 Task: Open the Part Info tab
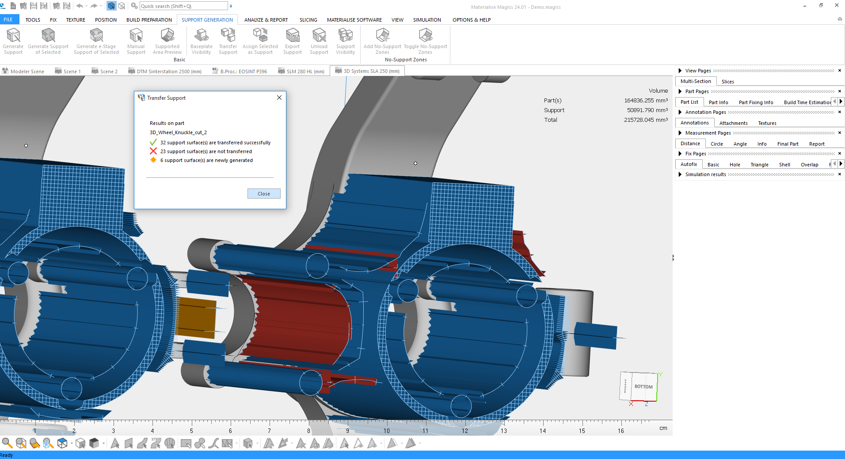[x=718, y=102]
